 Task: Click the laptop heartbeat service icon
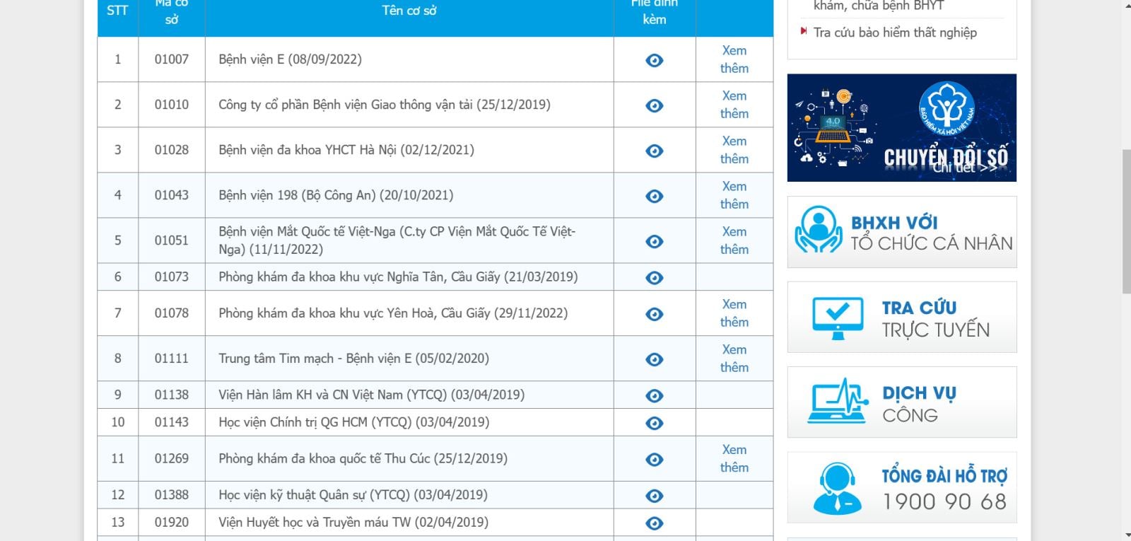[x=838, y=401]
